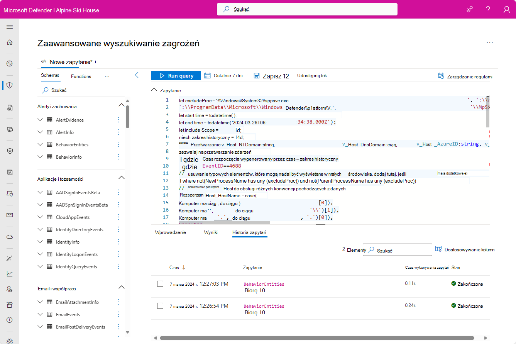The width and height of the screenshot is (516, 344).
Task: Select the Historia zapytań tab
Action: 250,232
